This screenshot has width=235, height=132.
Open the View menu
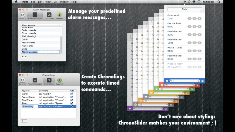tap(48, 2)
